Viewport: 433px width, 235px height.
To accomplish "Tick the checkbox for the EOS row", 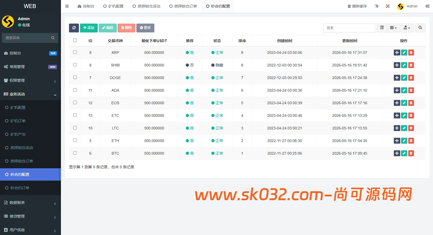I will click(x=75, y=103).
